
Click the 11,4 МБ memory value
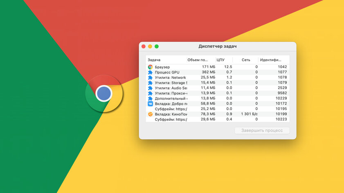[x=208, y=88]
